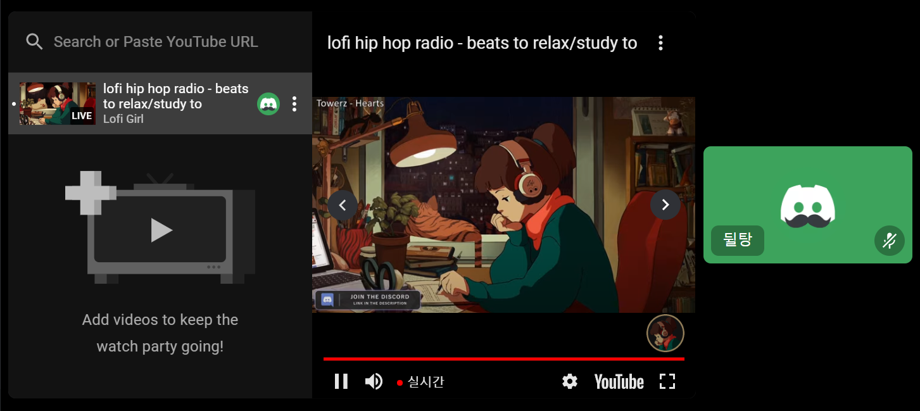Click the Join the Discord banner in video

point(368,300)
